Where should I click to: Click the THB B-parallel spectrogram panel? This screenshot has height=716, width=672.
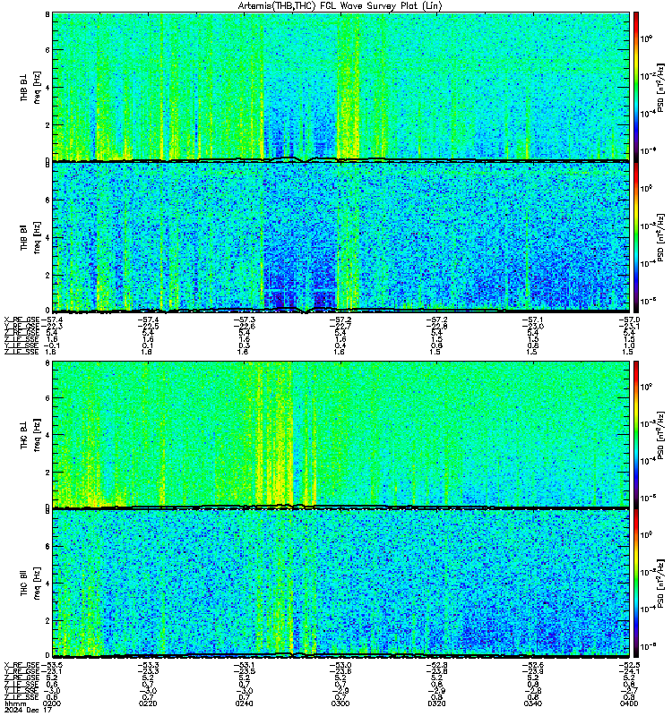click(x=340, y=237)
